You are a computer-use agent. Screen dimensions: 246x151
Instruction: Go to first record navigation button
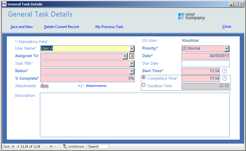(13, 146)
